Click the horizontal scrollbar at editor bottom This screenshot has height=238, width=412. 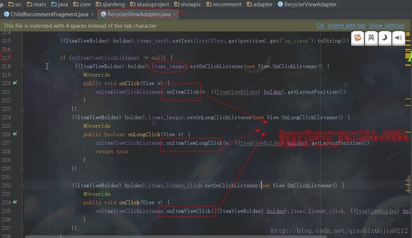176,237
